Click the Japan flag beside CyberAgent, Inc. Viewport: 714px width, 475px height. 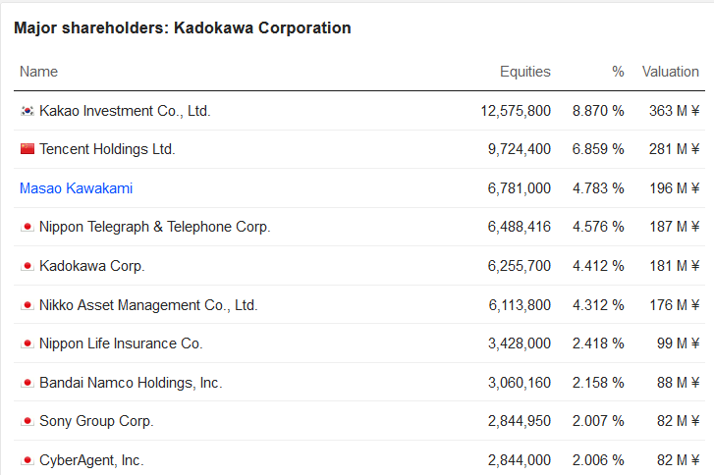pyautogui.click(x=27, y=460)
